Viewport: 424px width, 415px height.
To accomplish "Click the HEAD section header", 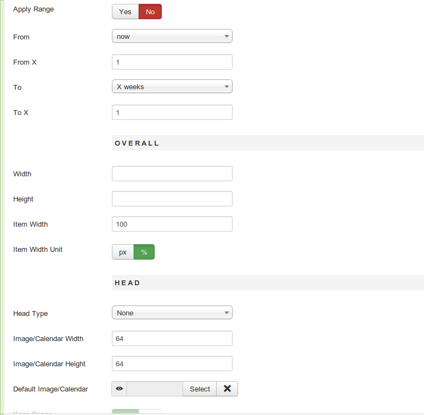I will point(128,283).
